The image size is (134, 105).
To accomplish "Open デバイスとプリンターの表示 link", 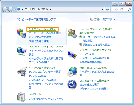I will tap(45, 72).
